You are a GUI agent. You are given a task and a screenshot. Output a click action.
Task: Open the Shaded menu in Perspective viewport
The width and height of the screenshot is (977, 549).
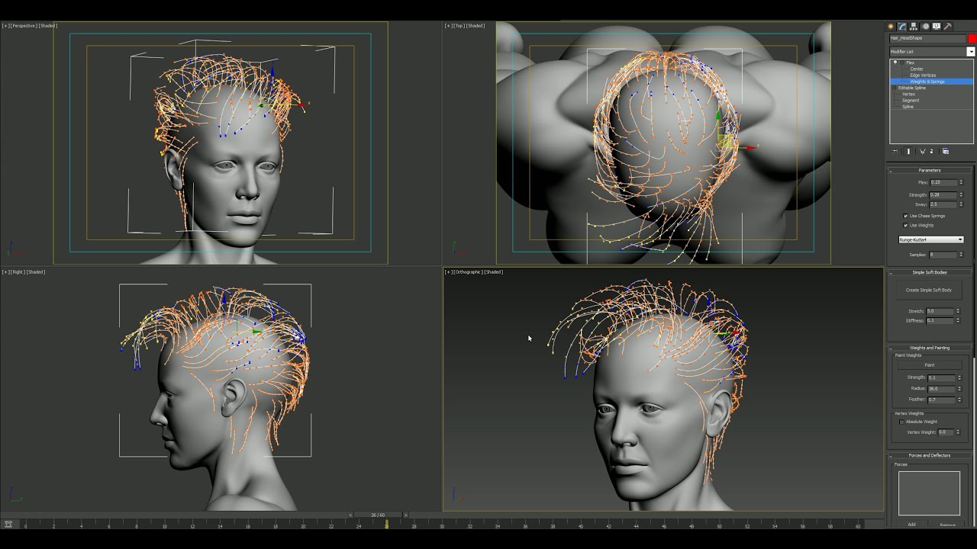(x=48, y=26)
